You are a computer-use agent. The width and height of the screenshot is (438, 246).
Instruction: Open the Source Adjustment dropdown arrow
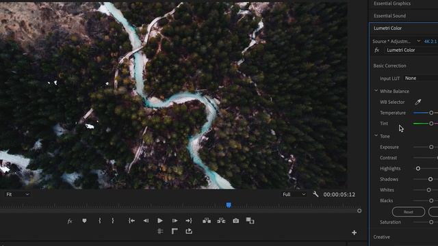tap(418, 41)
